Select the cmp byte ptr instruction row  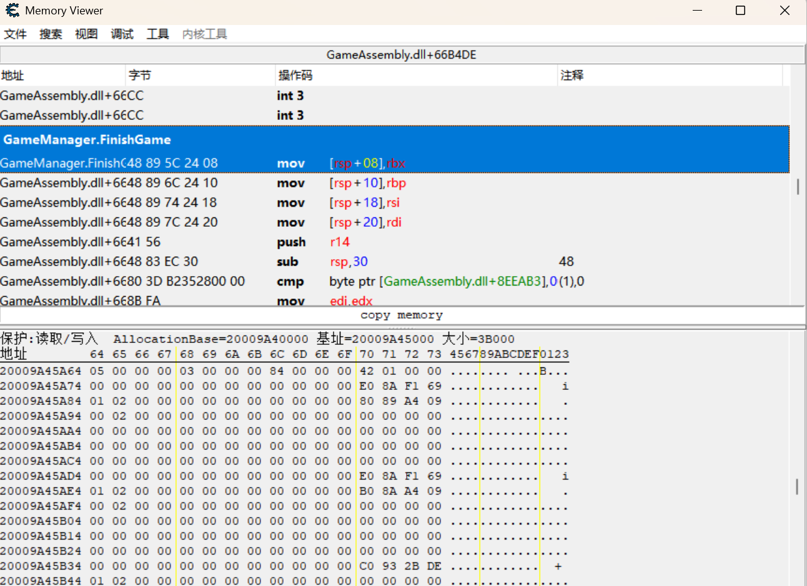tap(395, 281)
